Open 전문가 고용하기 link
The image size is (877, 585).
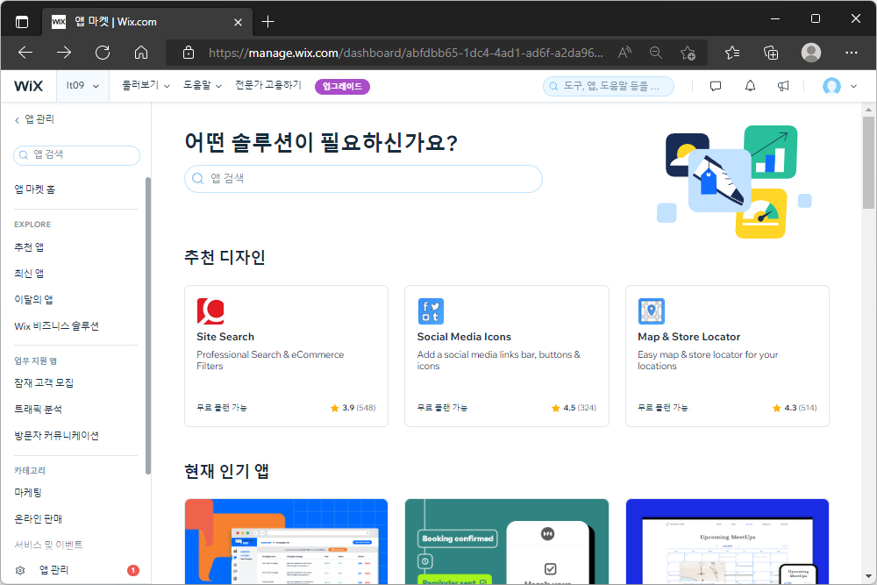(268, 86)
